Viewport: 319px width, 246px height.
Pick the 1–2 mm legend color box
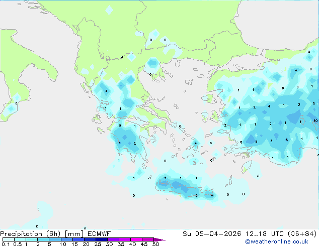[32, 239]
